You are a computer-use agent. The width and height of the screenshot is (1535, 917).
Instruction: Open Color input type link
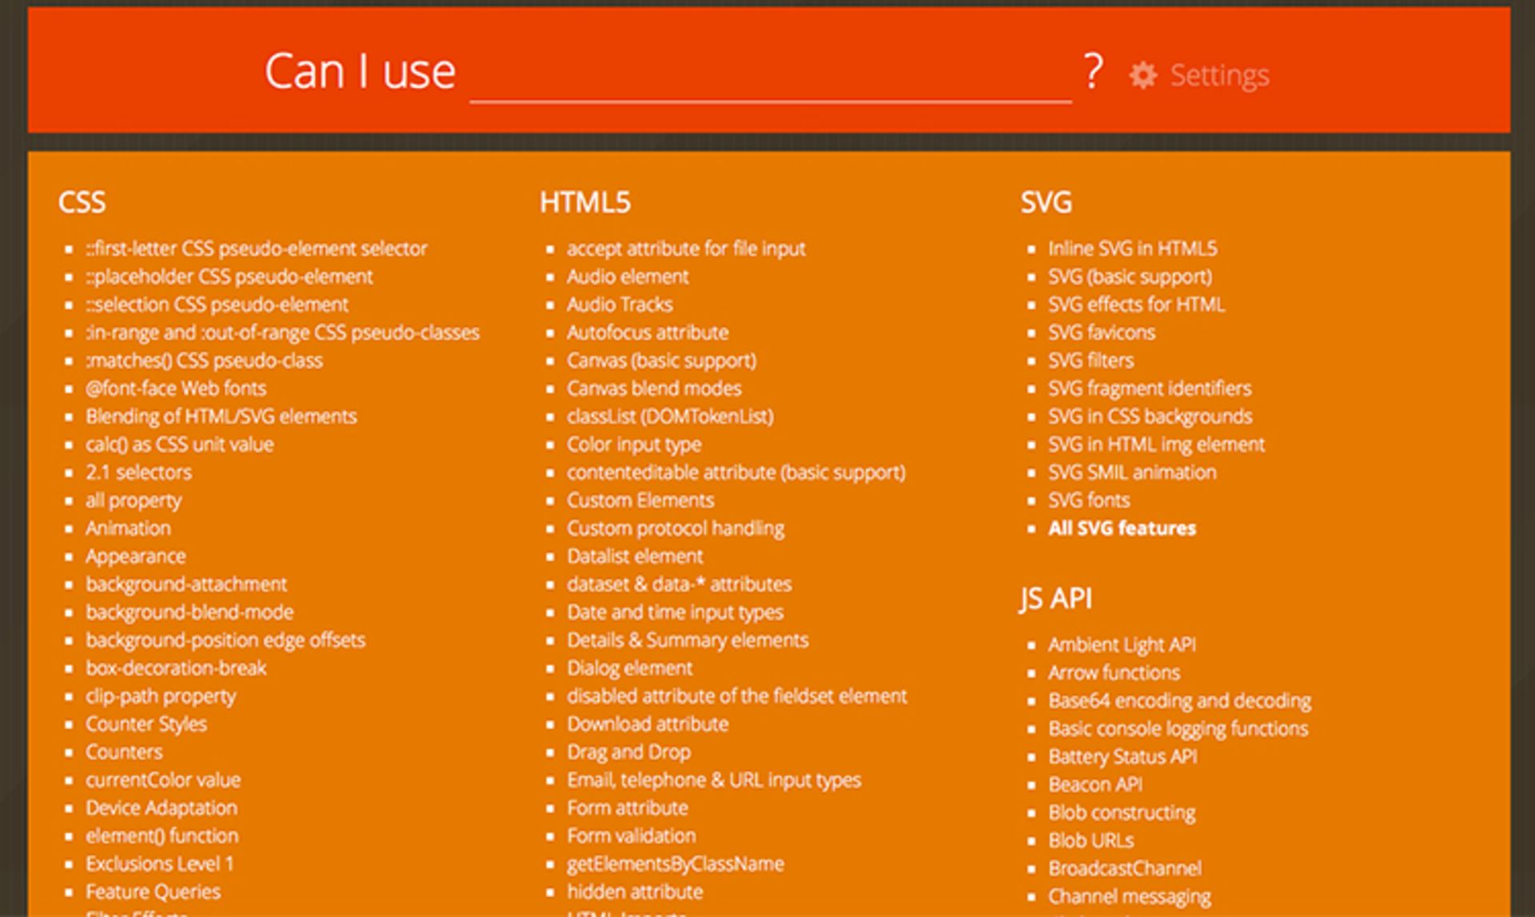(x=634, y=445)
